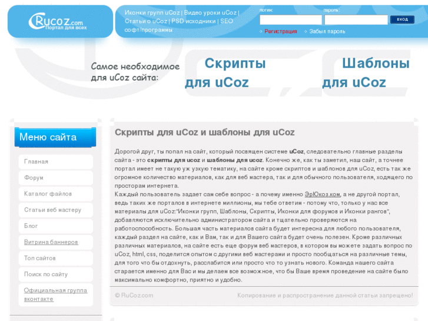Screen dimensions: 428x321
Task: Click the Самое необходимое для uCoz сайта text
Action: (x=135, y=72)
